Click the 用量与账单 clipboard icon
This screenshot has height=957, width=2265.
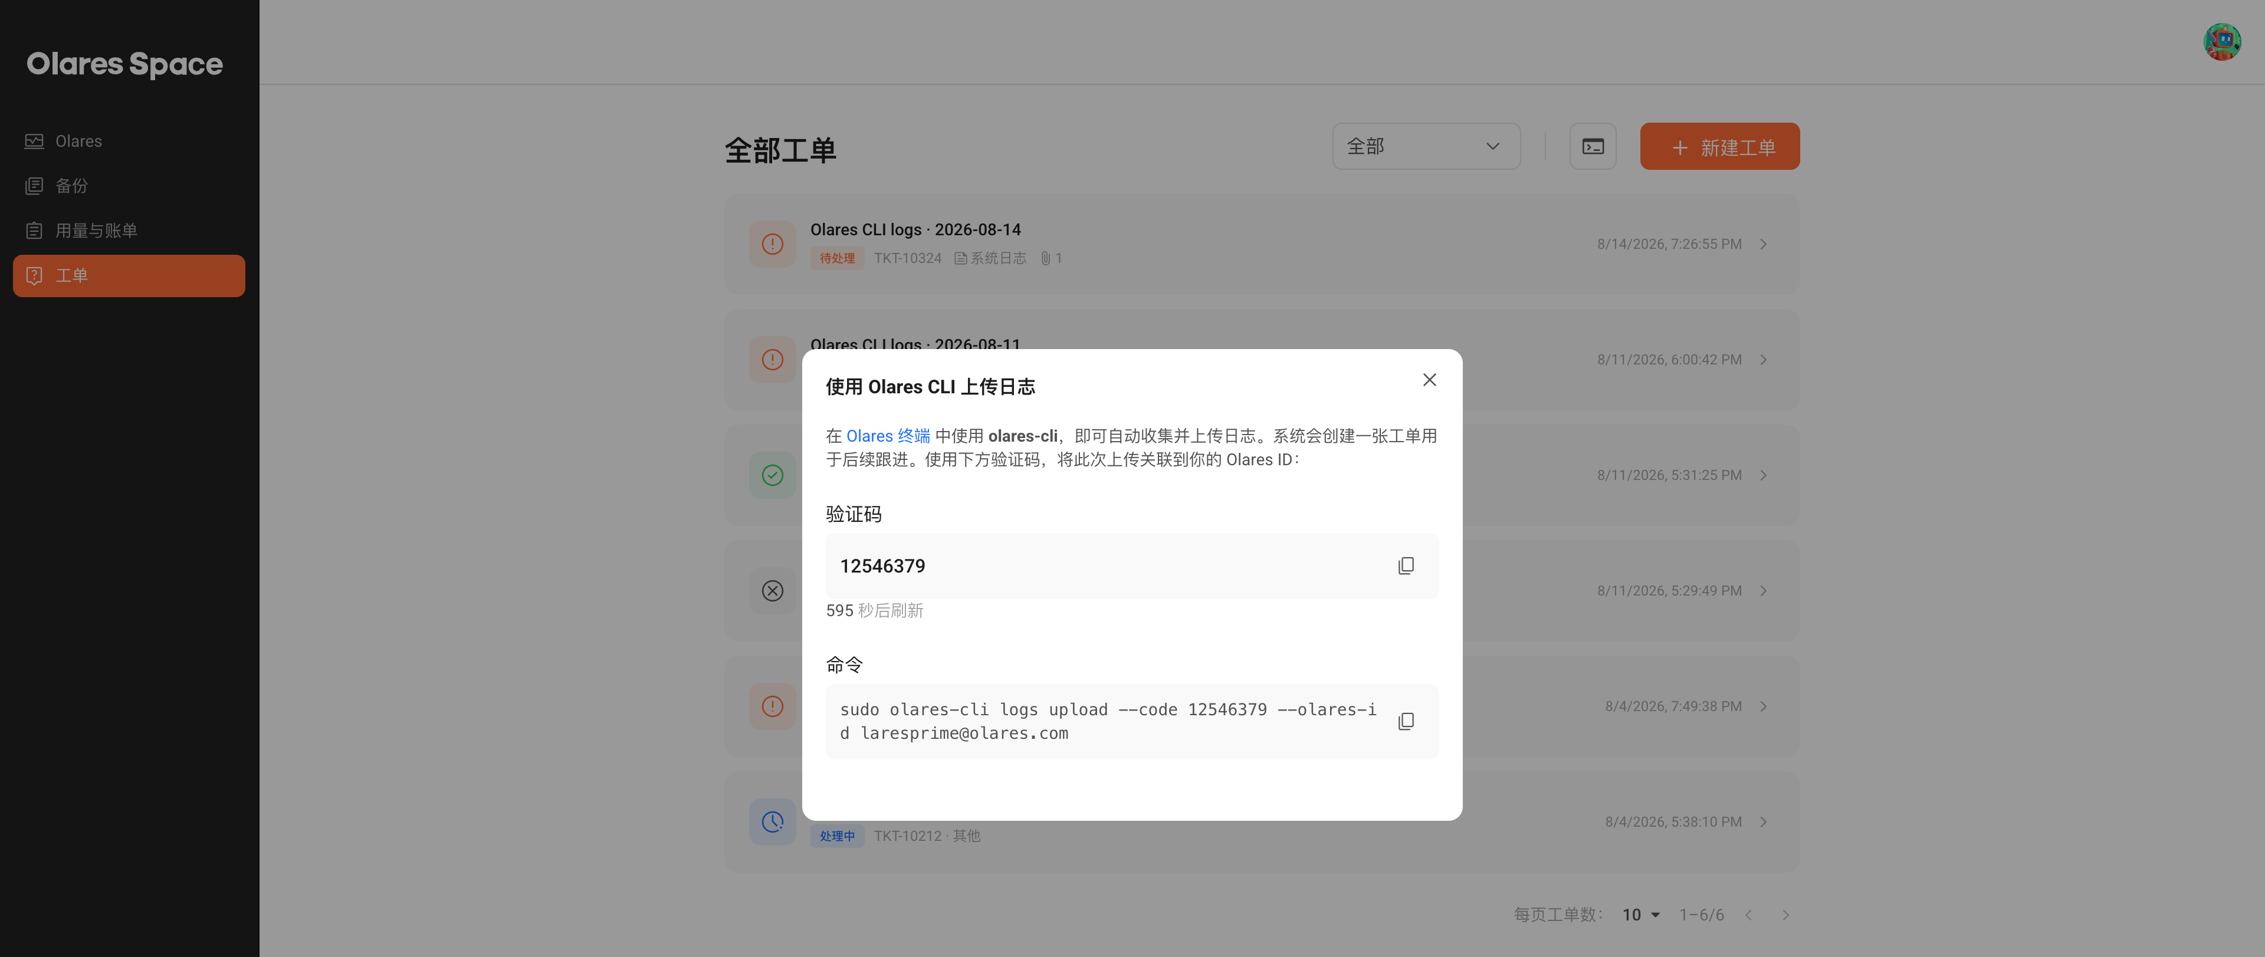tap(34, 231)
